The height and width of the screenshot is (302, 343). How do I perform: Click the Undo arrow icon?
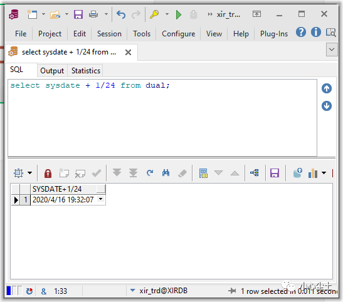pyautogui.click(x=121, y=14)
